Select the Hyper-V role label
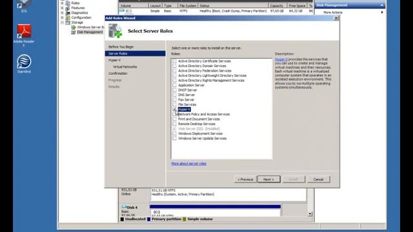 184,110
